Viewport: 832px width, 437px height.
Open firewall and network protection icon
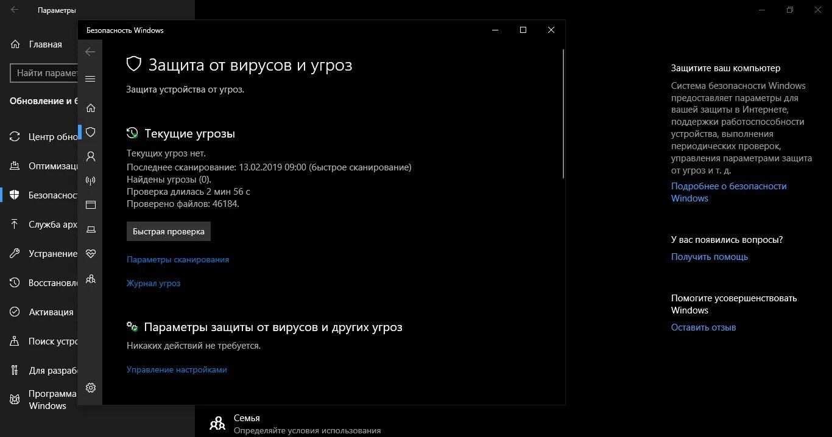tap(91, 181)
